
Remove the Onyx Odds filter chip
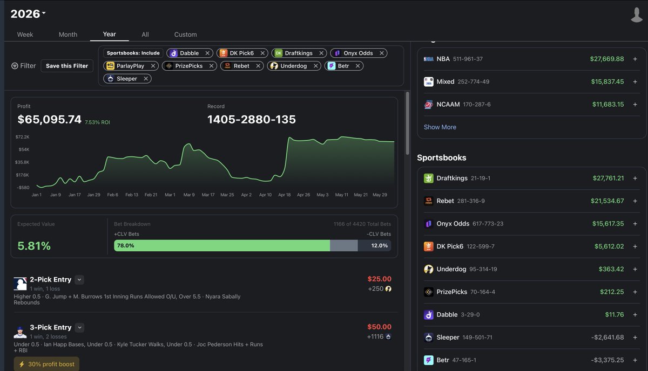pos(382,53)
